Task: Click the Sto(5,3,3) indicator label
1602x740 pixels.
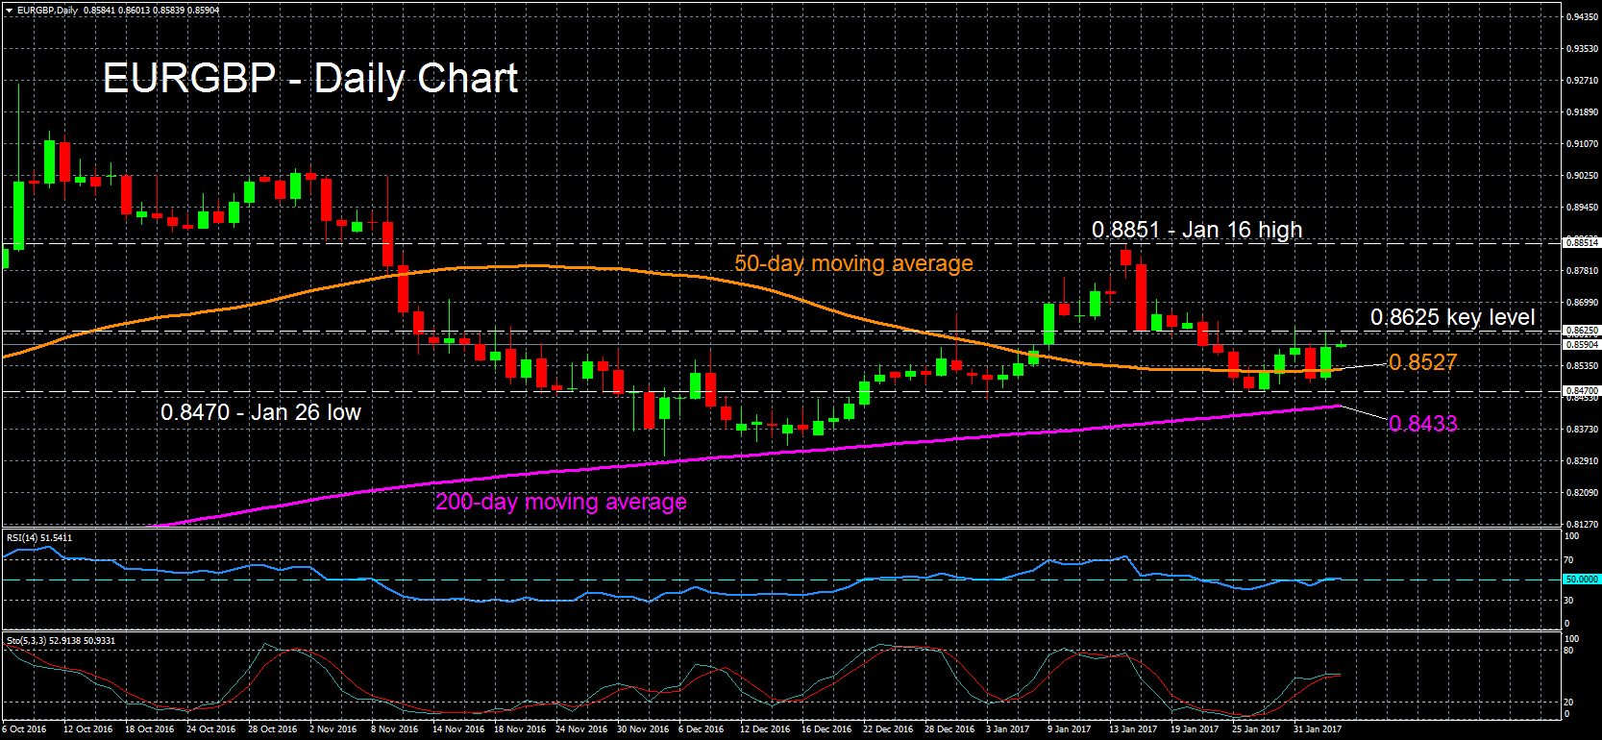Action: (61, 640)
